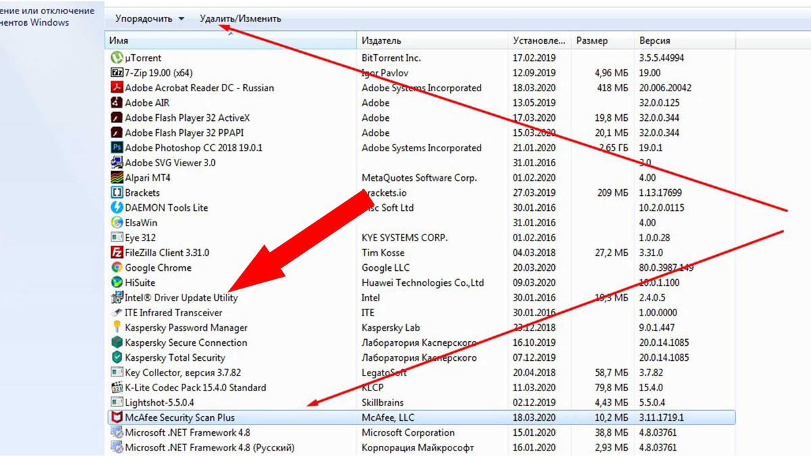Select the Skillbrains publisher cell
The image size is (811, 456).
click(x=383, y=403)
